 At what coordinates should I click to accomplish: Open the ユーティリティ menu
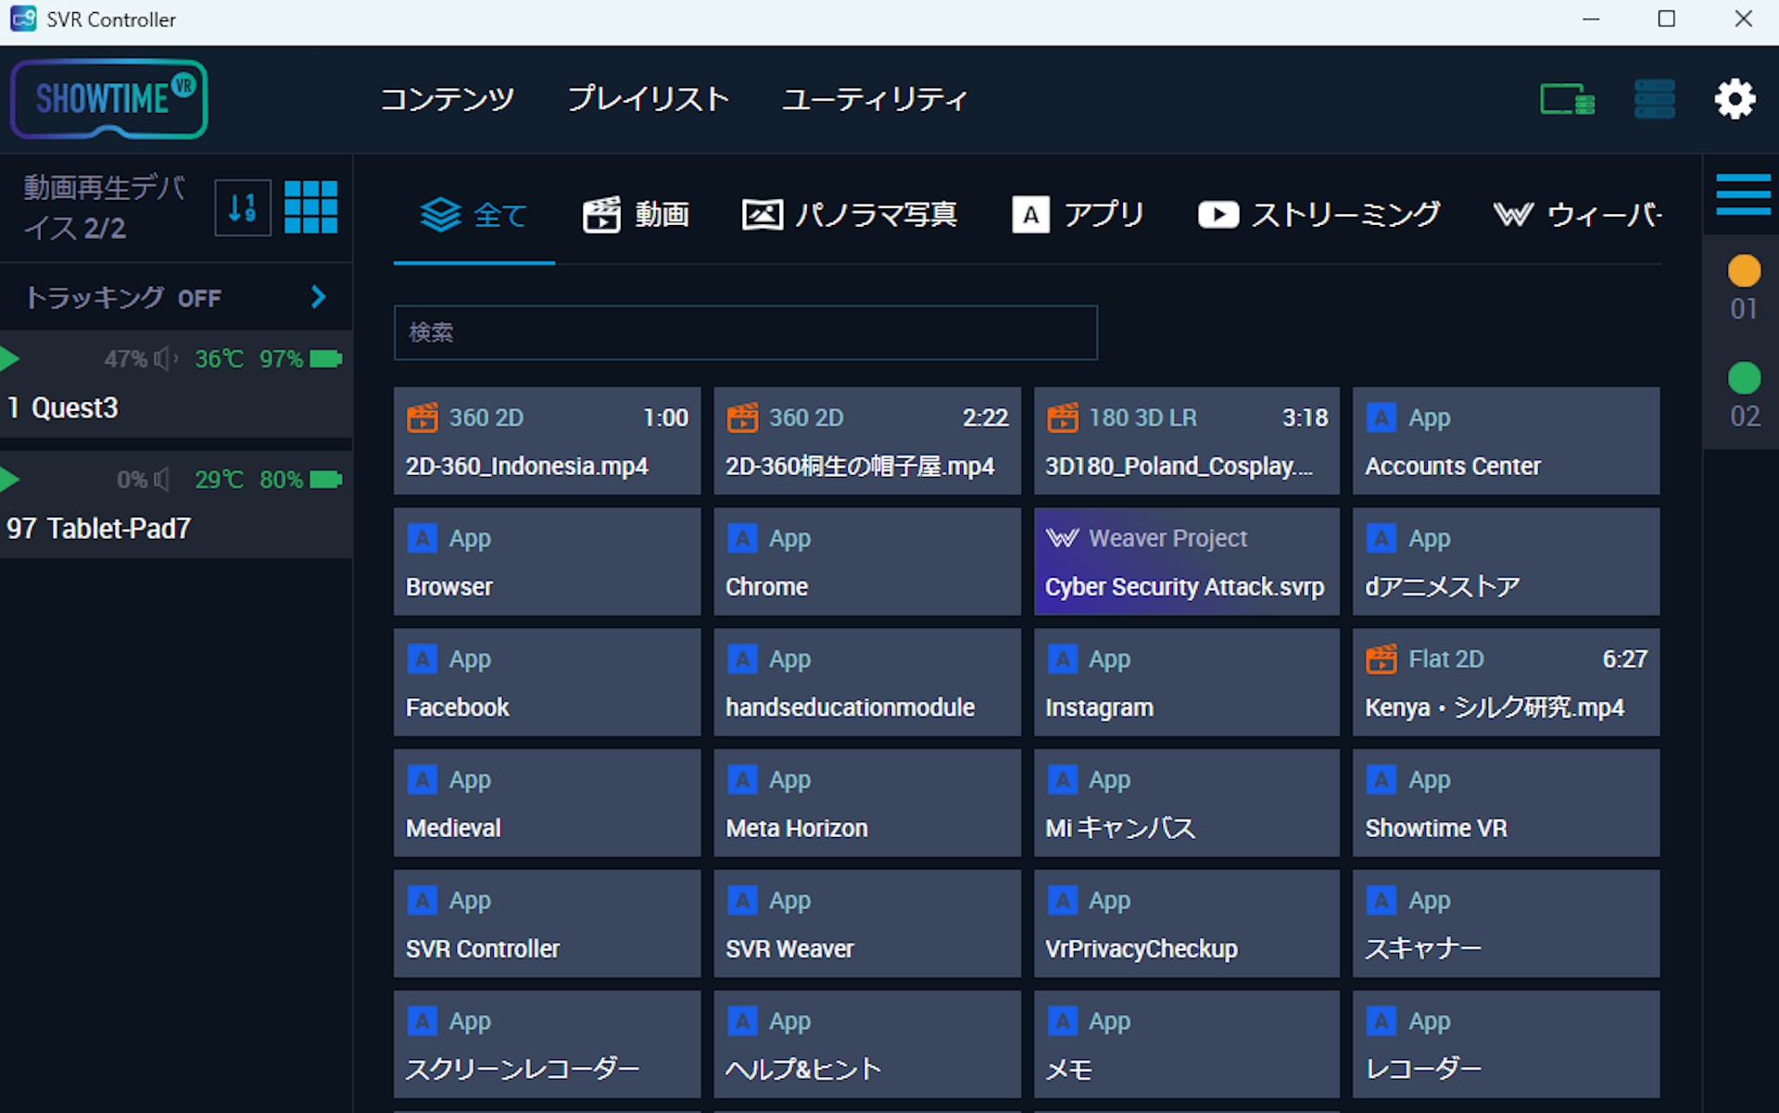(875, 99)
